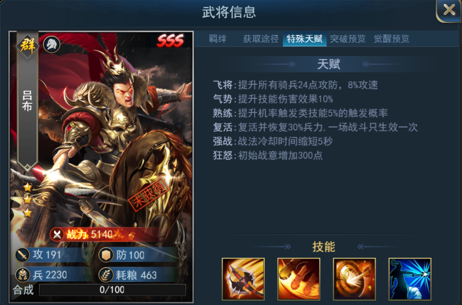This screenshot has height=305, width=462.
Task: Click the crossed swords 战力 icon
Action: pos(57,234)
